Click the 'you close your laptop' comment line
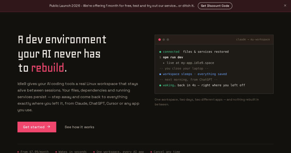 coord(184,68)
